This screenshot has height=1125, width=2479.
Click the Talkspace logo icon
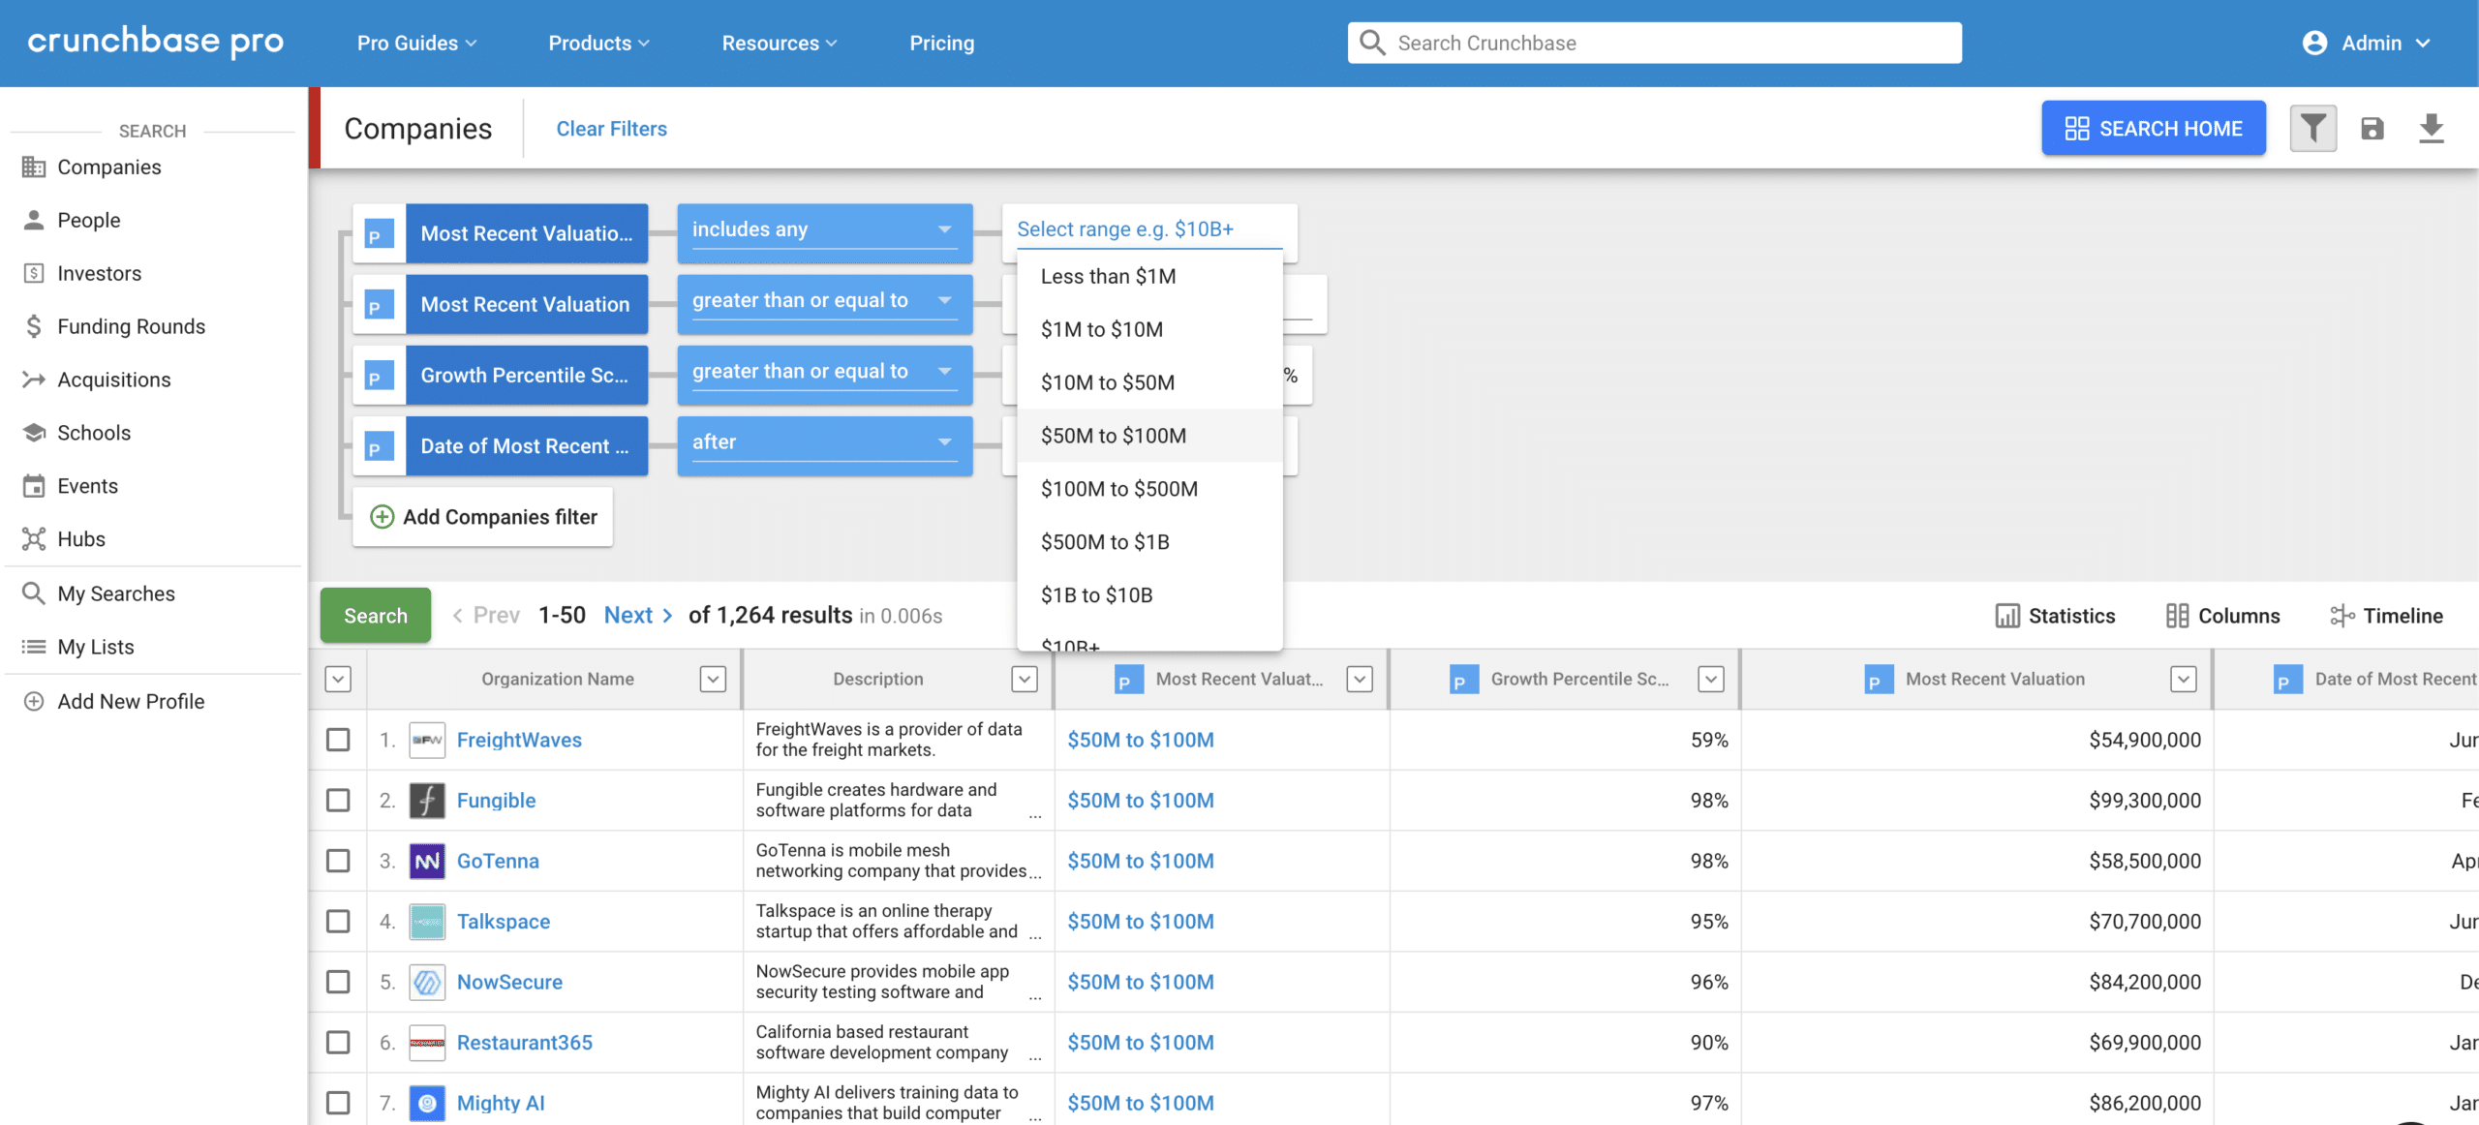(427, 922)
